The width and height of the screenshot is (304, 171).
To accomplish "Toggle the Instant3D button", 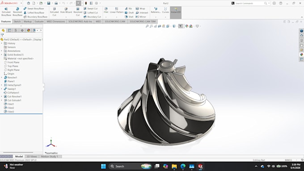I will [x=176, y=13].
